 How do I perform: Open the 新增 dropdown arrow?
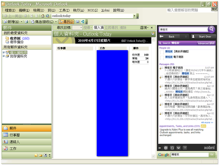click(x=22, y=22)
